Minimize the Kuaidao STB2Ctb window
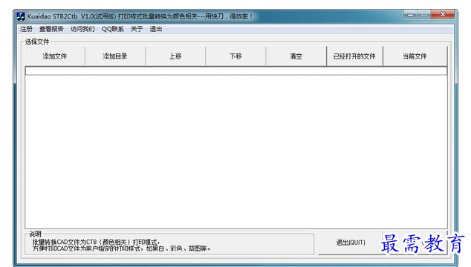This screenshot has height=267, width=471. coord(410,14)
